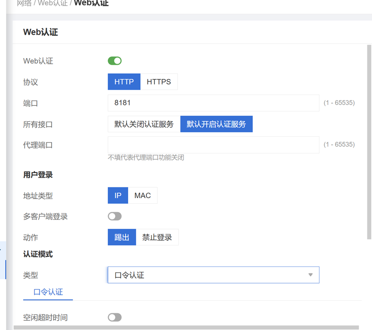This screenshot has height=330, width=372.
Task: Click the 地址类型 label
Action: point(38,196)
